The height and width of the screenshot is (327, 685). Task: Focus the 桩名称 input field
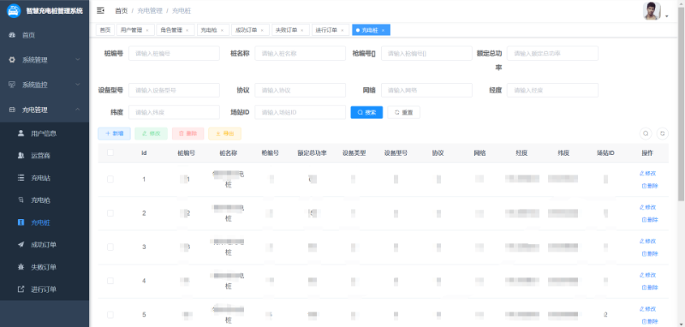click(301, 53)
